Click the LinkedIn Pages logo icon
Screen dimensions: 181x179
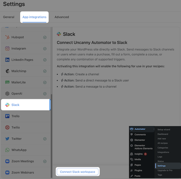click(x=7, y=60)
